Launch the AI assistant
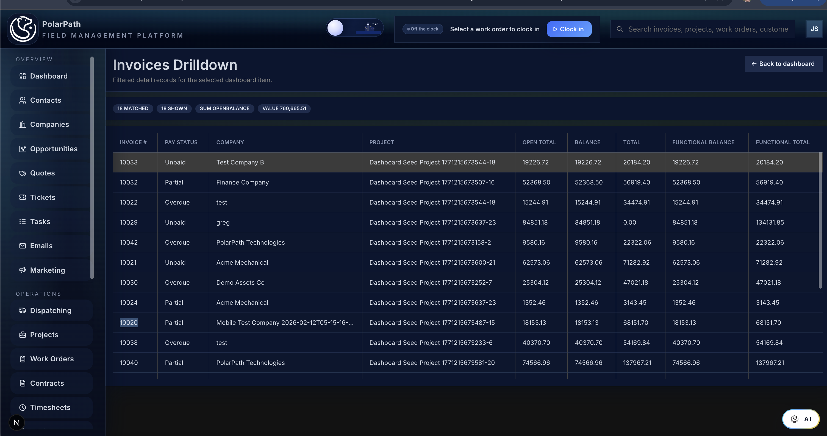Image resolution: width=827 pixels, height=436 pixels. (x=801, y=419)
